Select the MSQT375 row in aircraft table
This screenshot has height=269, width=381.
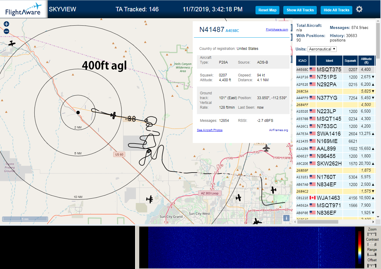[336, 69]
